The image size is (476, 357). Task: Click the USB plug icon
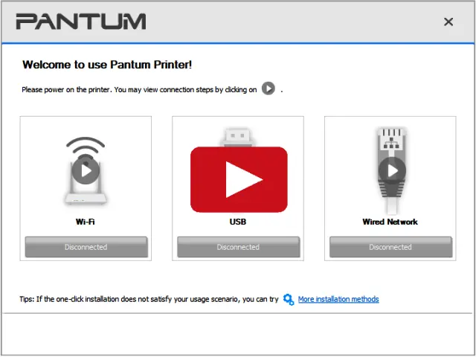point(238,137)
